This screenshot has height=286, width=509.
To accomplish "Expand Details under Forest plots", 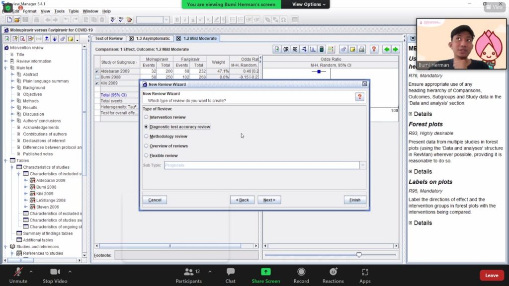I will coord(421,171).
